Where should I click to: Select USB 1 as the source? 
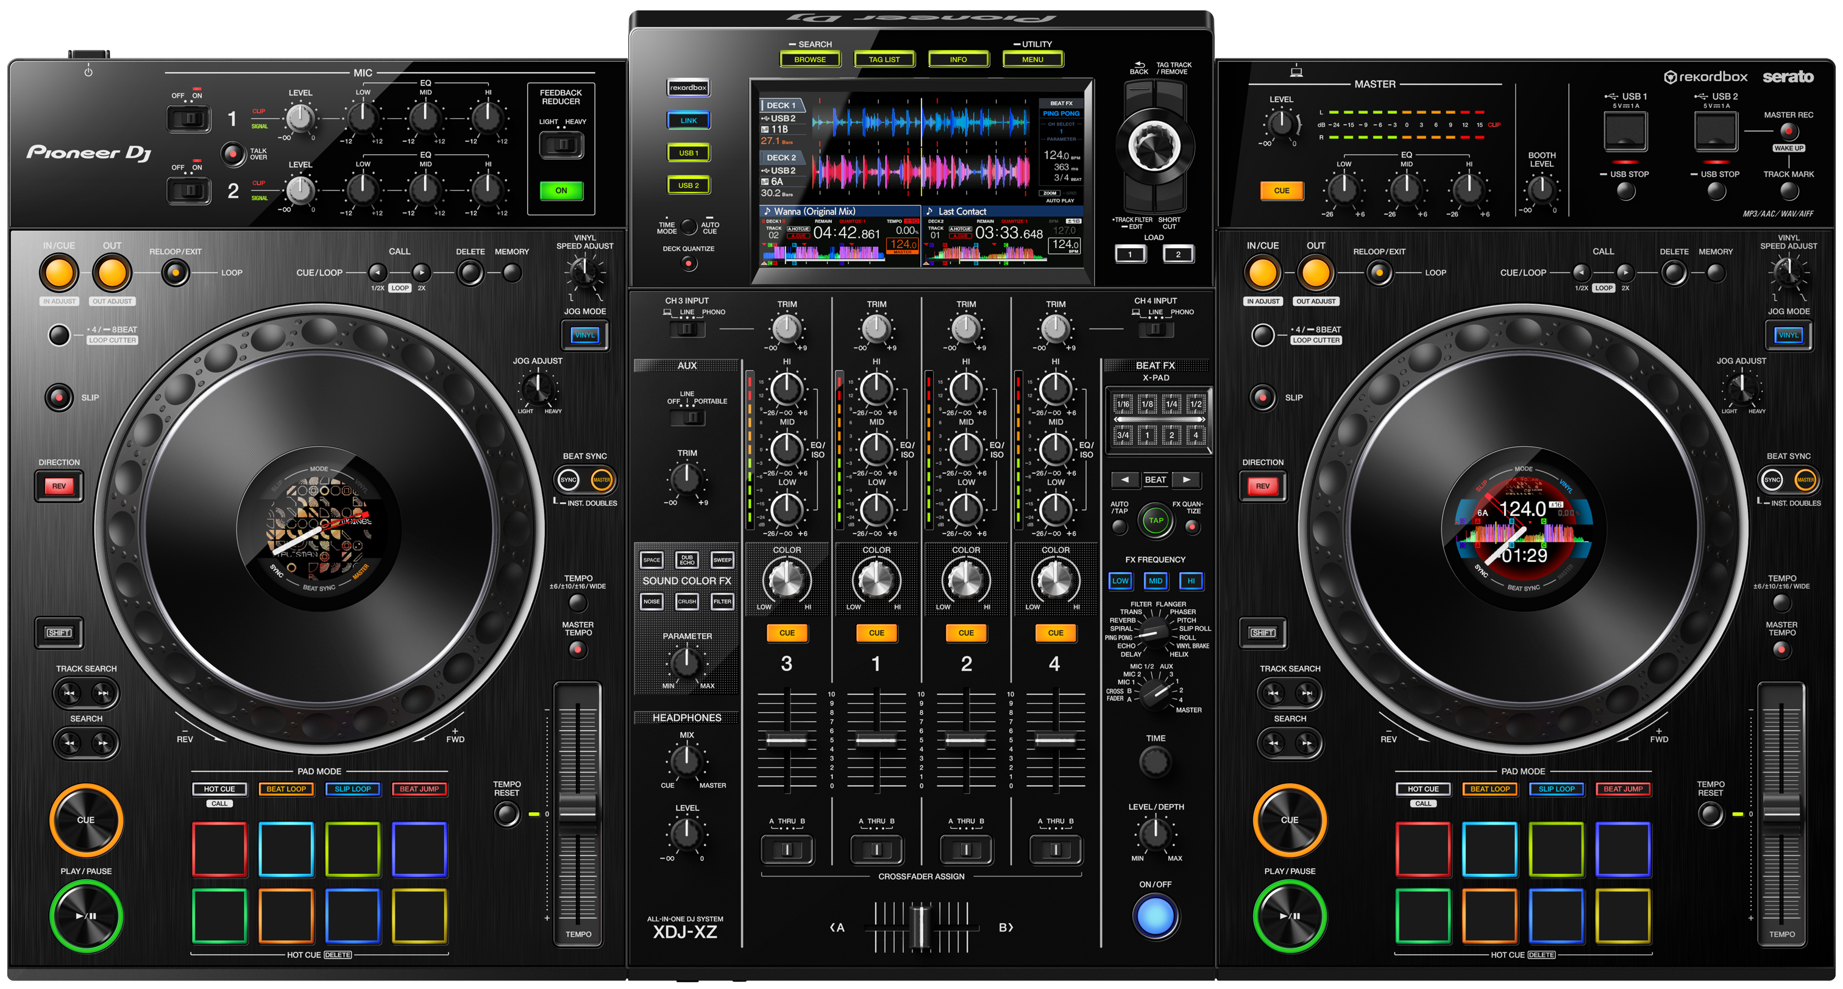coord(687,153)
